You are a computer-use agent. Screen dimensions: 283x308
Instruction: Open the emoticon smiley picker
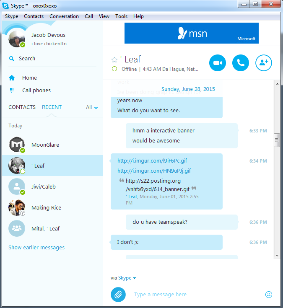point(269,295)
